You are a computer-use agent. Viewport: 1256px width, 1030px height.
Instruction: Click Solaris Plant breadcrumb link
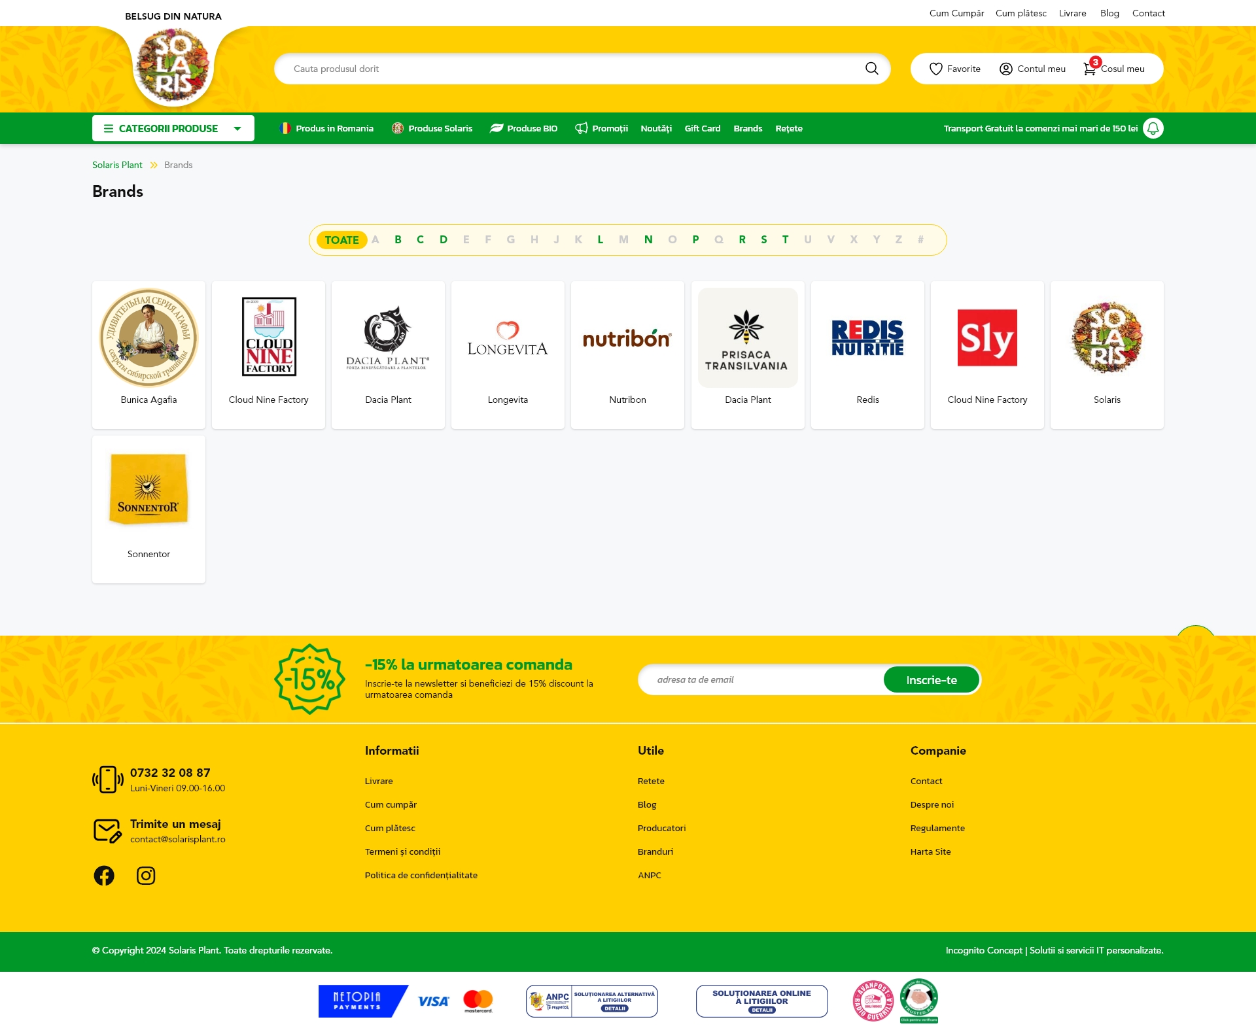click(117, 165)
